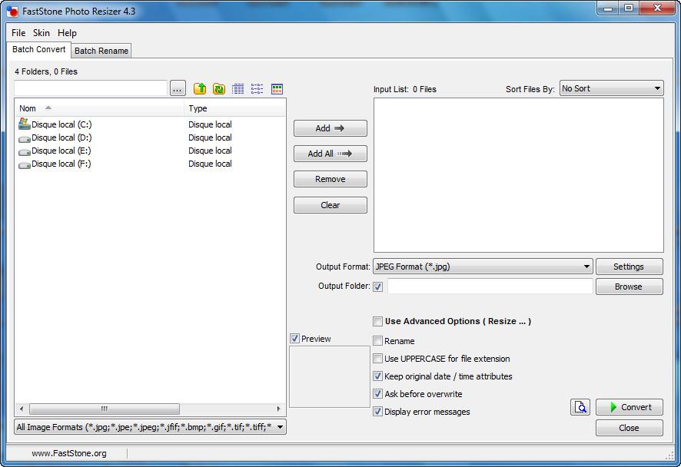Open the Sort Files By dropdown
Screen dimensions: 681x467
(612, 88)
